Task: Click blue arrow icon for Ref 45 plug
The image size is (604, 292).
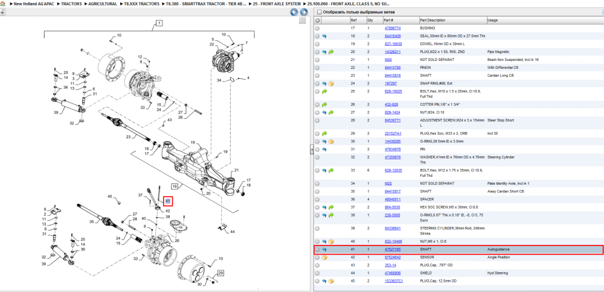Action: [324, 281]
